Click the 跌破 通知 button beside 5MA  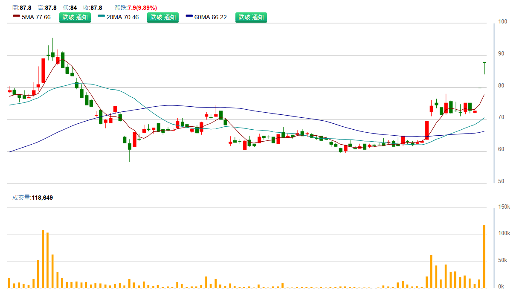[x=75, y=17]
